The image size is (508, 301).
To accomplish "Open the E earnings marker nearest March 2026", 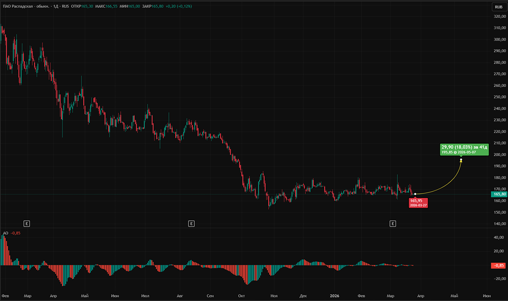I will (x=393, y=224).
